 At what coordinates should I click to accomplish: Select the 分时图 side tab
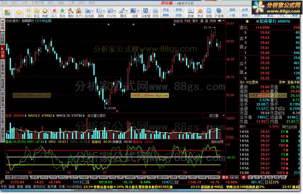3,39
